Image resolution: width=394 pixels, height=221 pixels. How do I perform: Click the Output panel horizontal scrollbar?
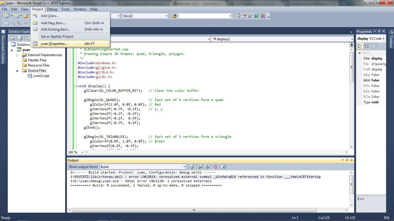click(x=193, y=210)
